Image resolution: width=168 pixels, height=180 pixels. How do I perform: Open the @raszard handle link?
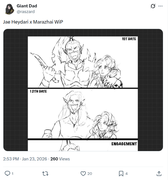point(26,12)
